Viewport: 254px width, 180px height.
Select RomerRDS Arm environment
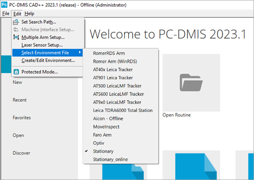109,53
